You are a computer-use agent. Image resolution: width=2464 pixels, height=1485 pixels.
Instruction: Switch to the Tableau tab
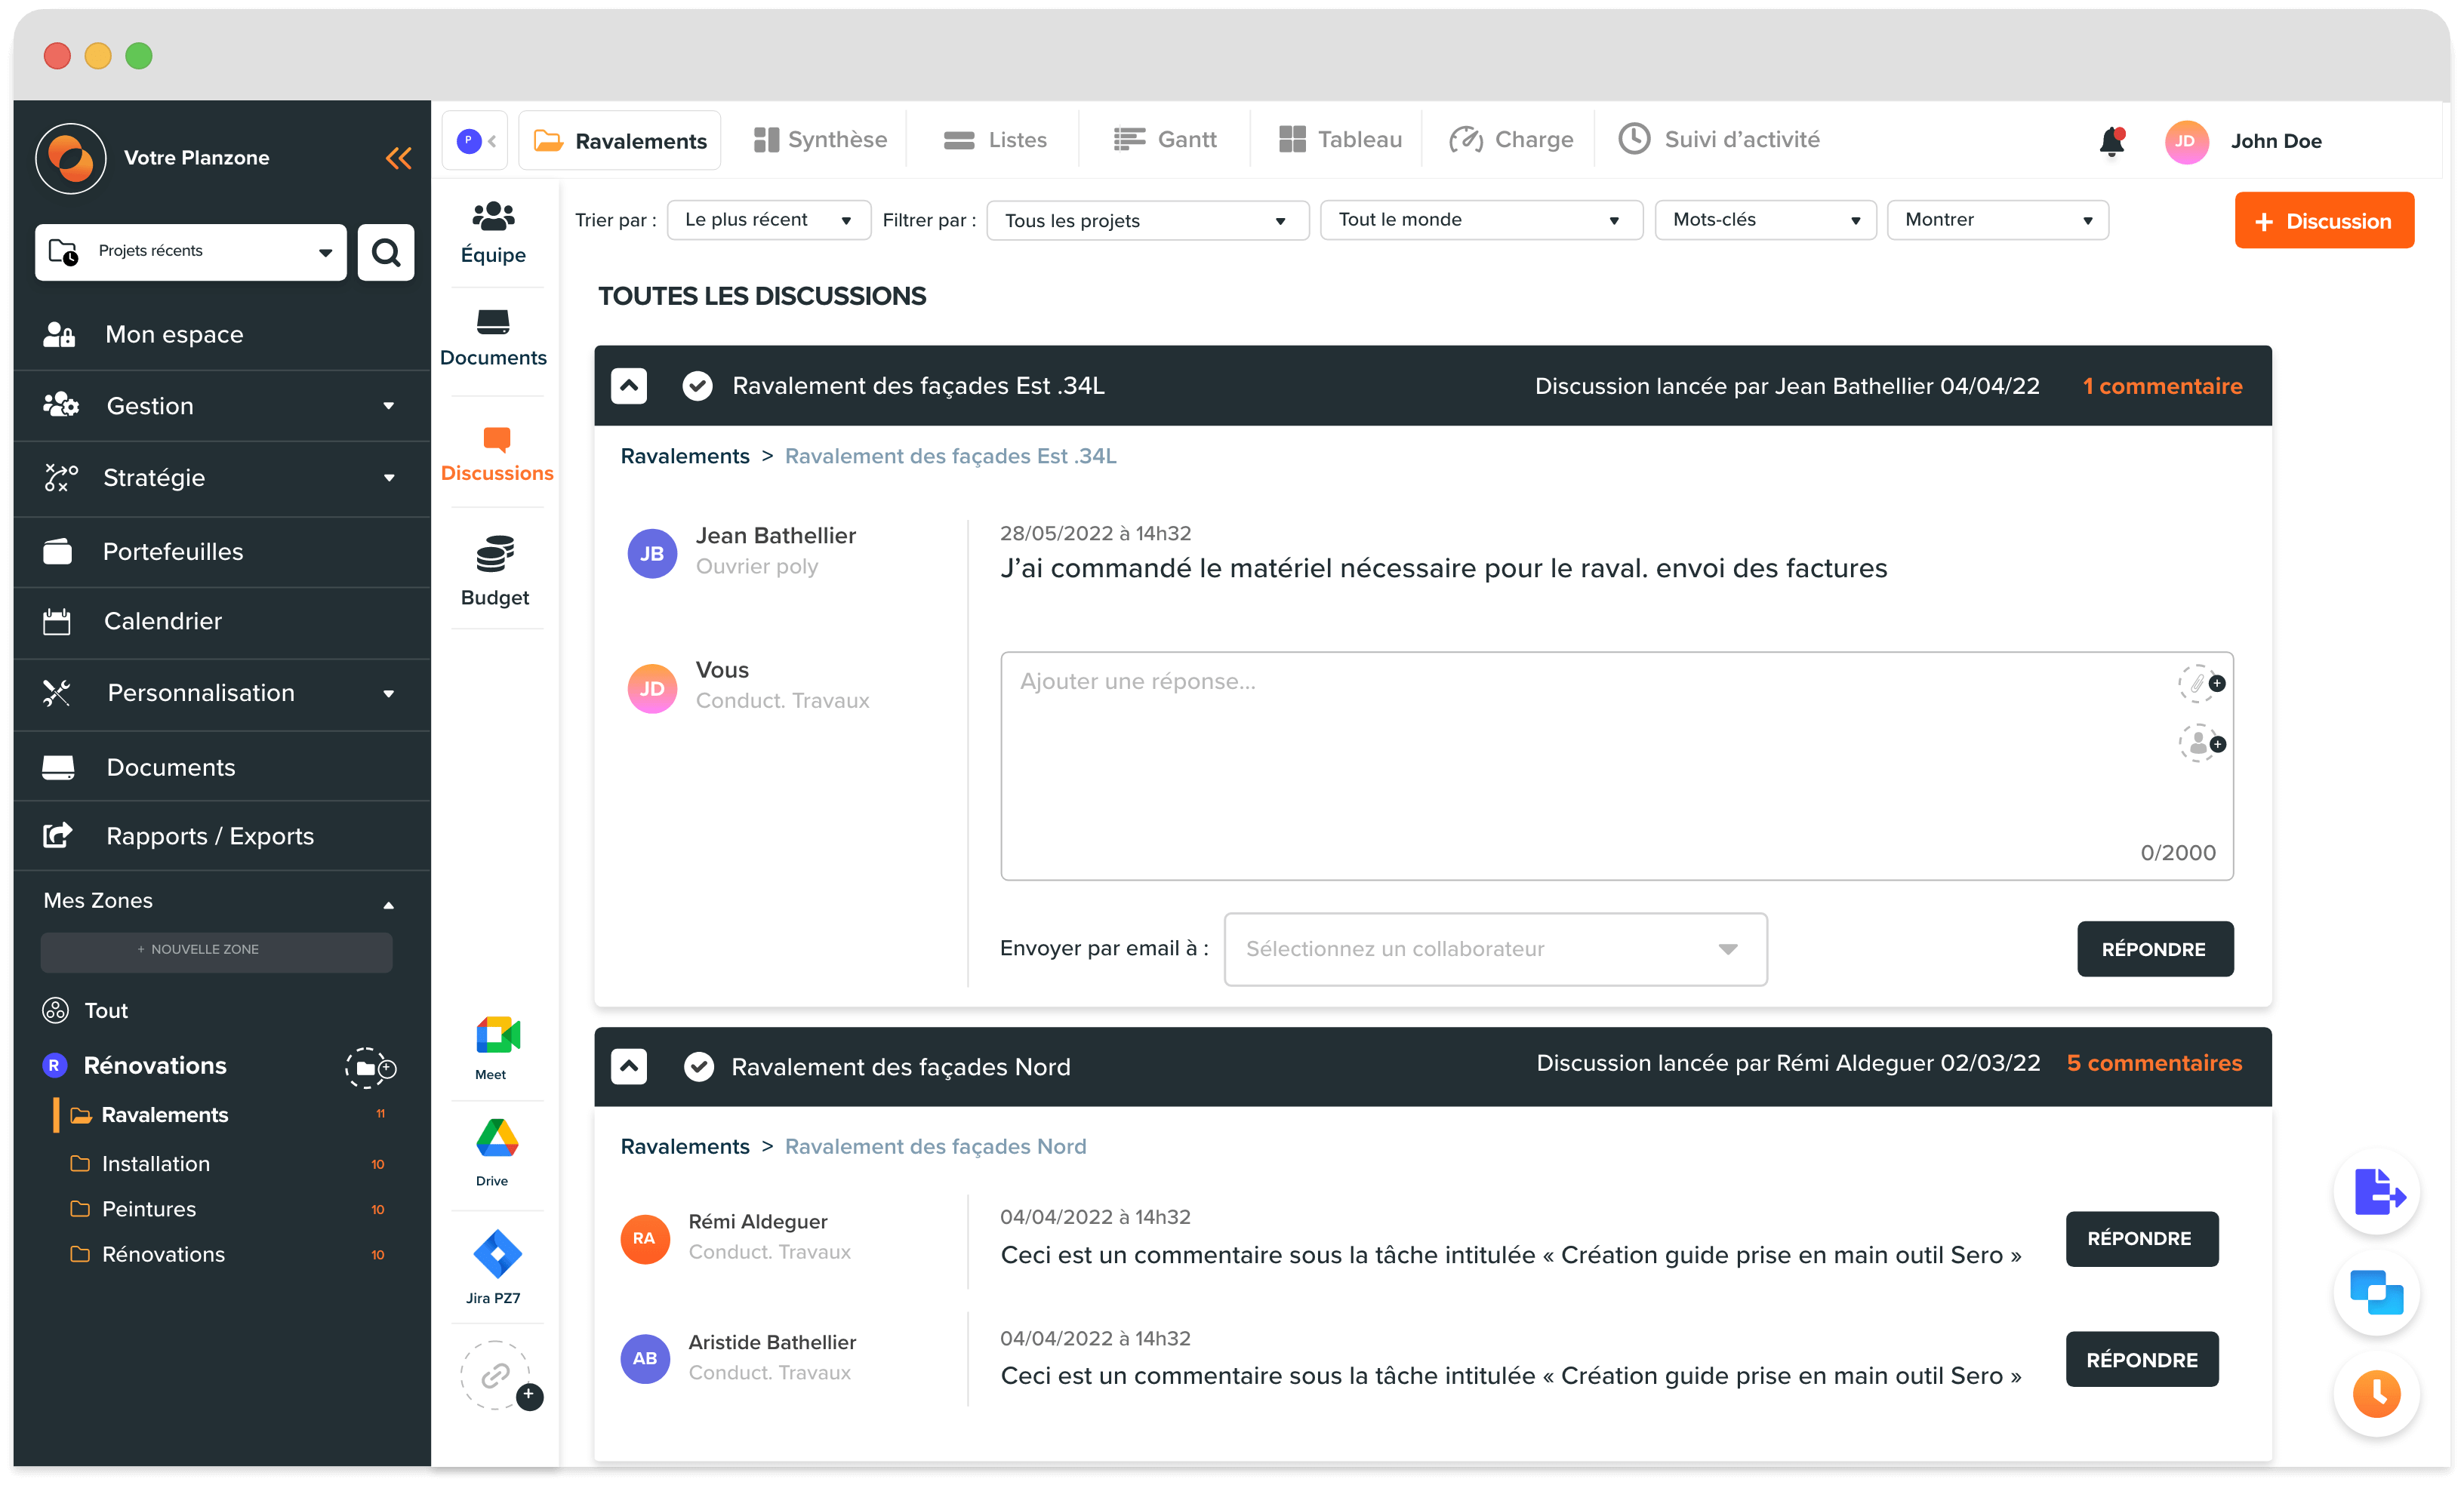pyautogui.click(x=1340, y=140)
